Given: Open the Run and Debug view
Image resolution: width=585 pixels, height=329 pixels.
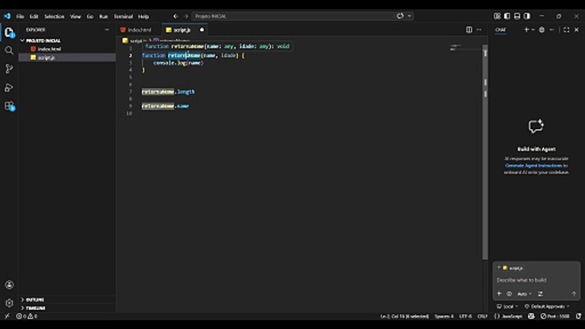Looking at the screenshot, I should (9, 87).
